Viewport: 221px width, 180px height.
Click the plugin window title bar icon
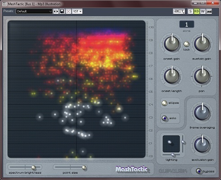[4, 4]
